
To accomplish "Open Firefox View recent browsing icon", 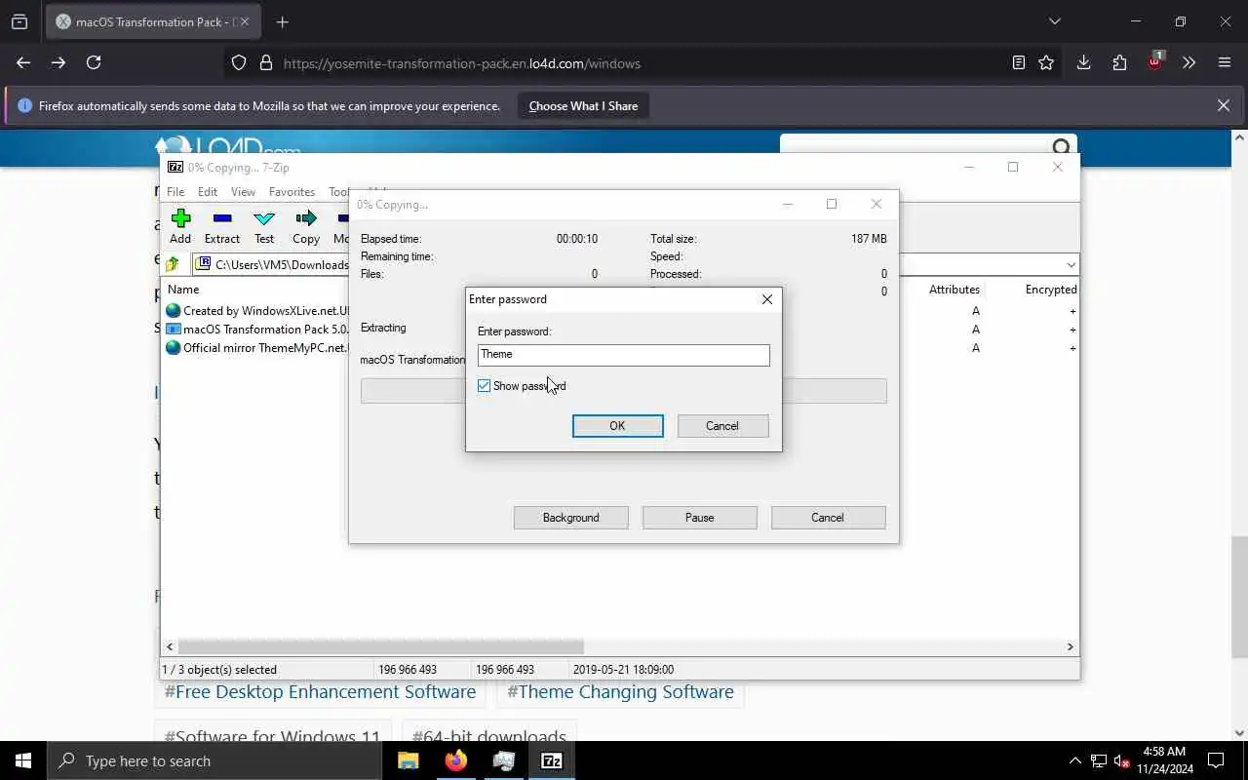I will (19, 21).
